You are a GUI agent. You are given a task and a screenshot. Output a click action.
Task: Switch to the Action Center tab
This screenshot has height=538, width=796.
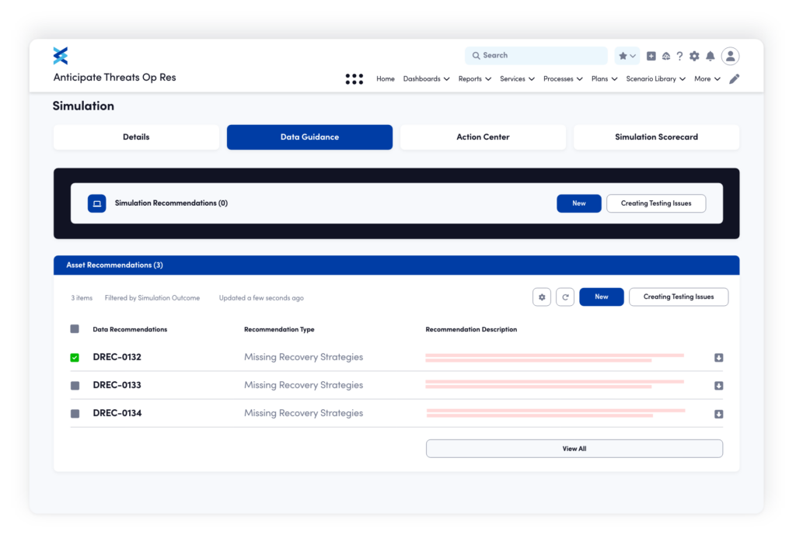pyautogui.click(x=483, y=137)
